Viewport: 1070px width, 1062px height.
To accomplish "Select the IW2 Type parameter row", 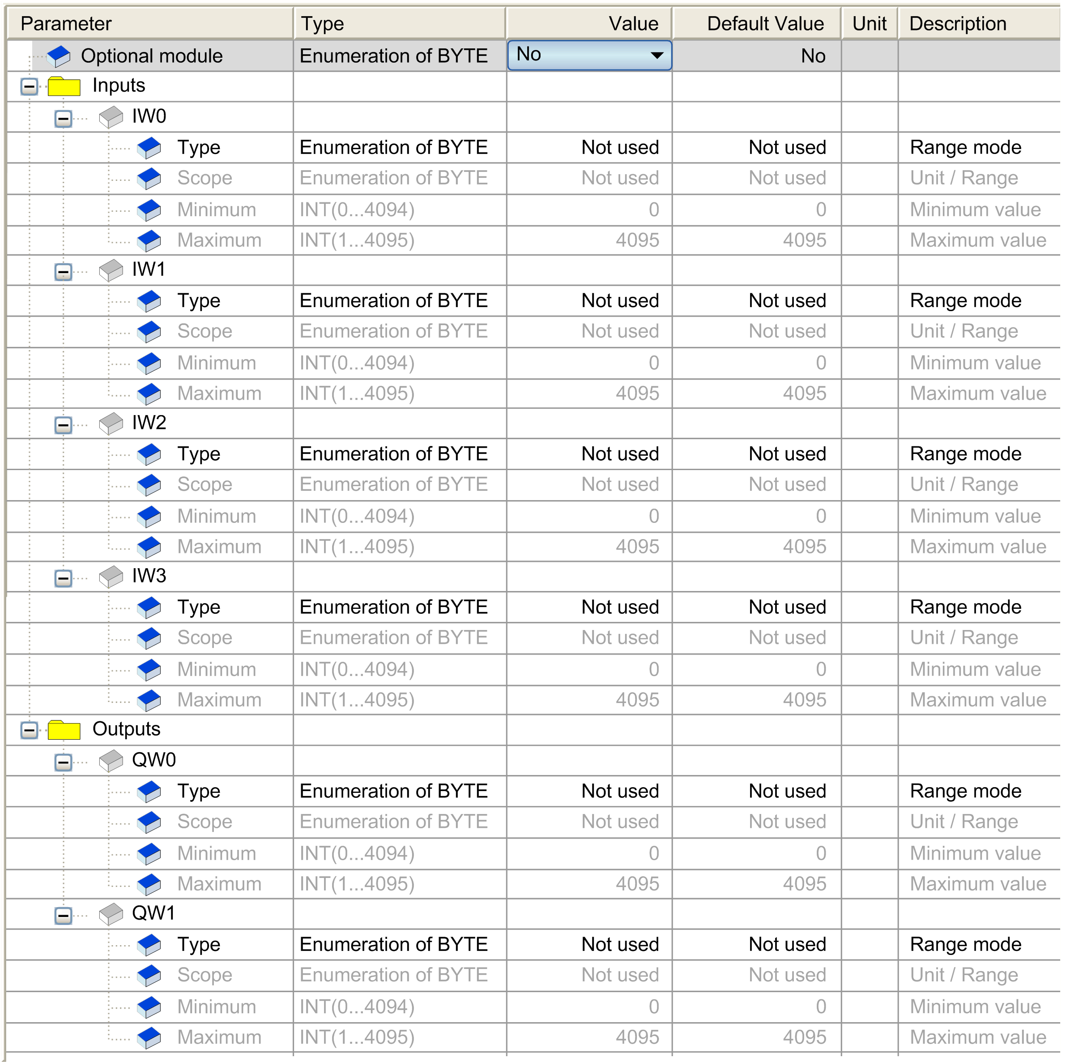I will pyautogui.click(x=198, y=454).
